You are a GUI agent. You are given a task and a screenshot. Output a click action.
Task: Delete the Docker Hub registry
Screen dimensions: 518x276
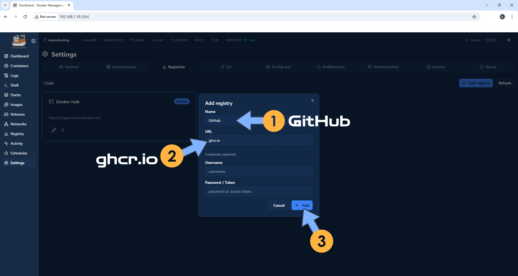(63, 130)
